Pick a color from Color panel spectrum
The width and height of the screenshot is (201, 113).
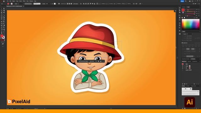click(x=191, y=24)
